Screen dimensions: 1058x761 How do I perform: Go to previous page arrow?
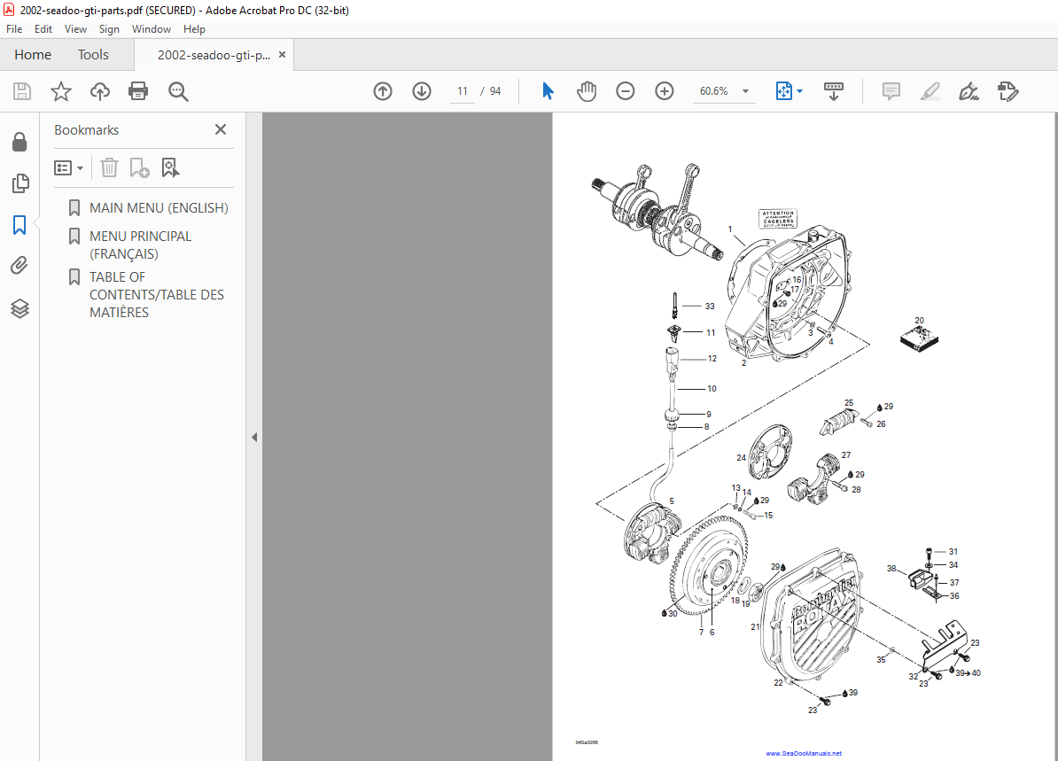383,91
